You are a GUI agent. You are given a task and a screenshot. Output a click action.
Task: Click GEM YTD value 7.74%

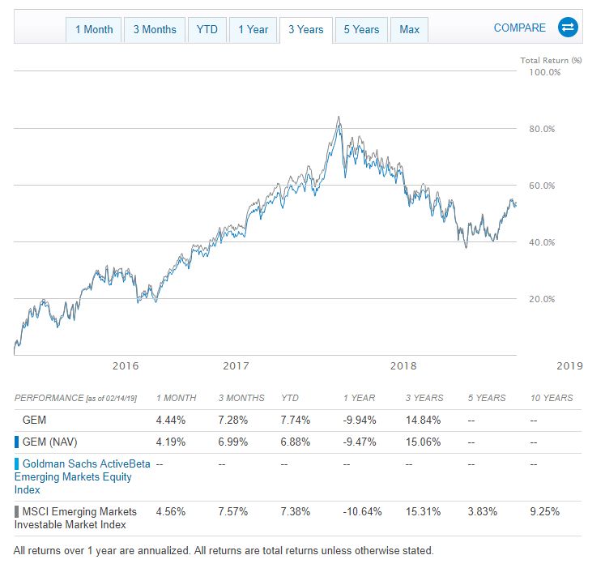click(x=295, y=420)
